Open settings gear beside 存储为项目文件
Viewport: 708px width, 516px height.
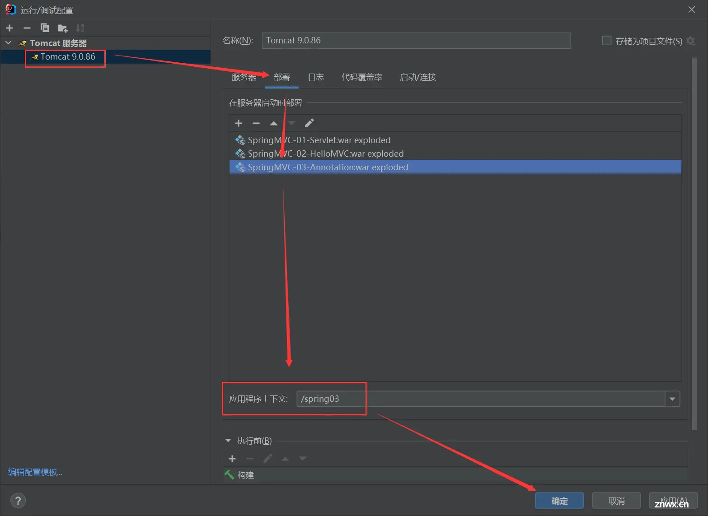(691, 41)
